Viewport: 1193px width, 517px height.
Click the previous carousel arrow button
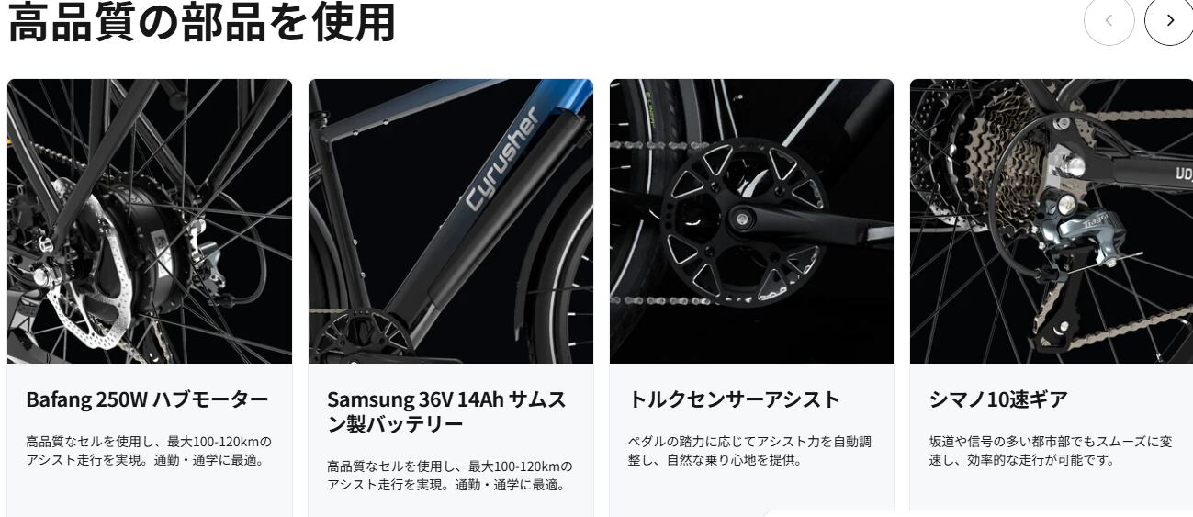pyautogui.click(x=1109, y=20)
